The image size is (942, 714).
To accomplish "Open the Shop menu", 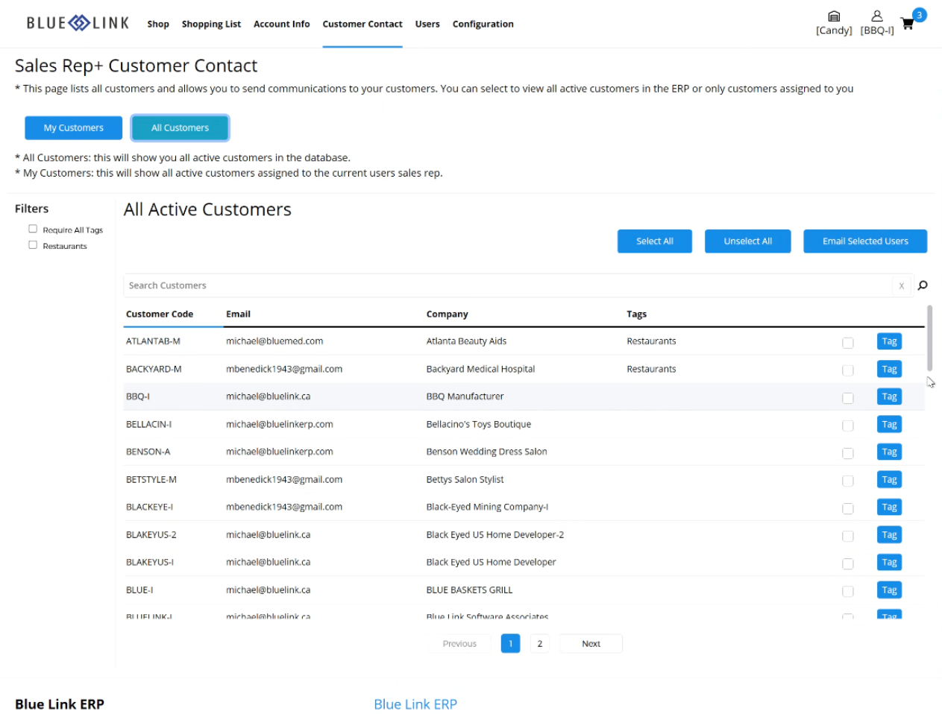I will (x=158, y=24).
